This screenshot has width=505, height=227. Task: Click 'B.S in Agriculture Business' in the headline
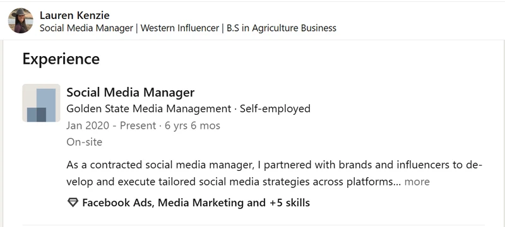(282, 28)
